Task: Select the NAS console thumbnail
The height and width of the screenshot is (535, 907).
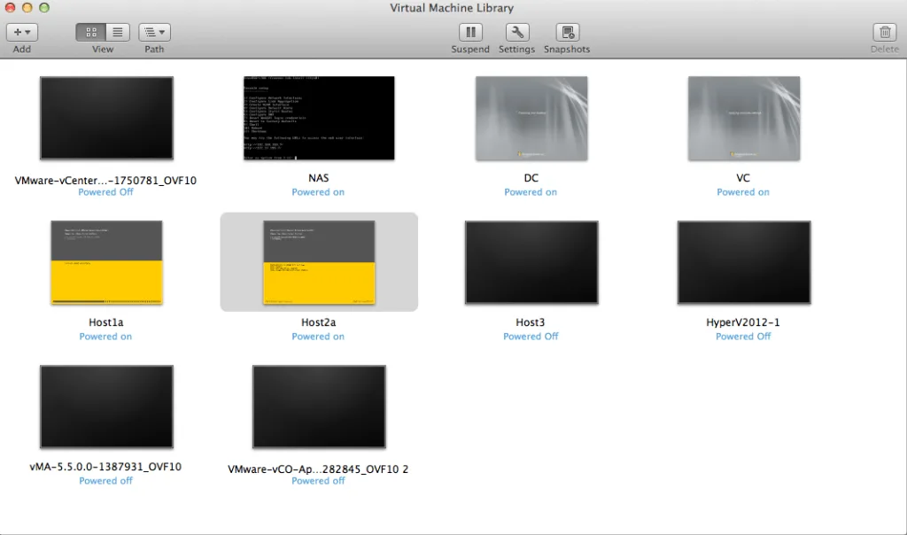Action: pyautogui.click(x=319, y=118)
